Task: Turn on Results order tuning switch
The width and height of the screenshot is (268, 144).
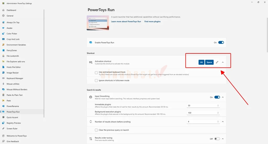Action: pyautogui.click(x=217, y=139)
